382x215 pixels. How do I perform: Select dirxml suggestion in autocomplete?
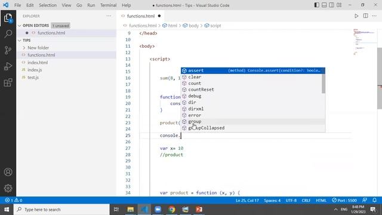[x=251, y=109]
